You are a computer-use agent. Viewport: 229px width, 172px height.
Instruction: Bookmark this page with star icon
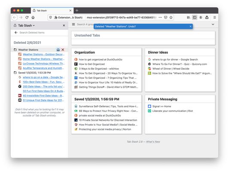[x=171, y=17]
